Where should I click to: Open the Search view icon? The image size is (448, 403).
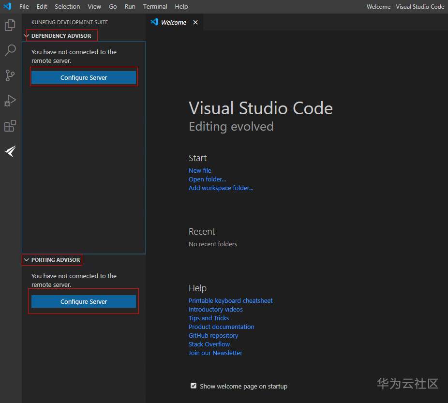[10, 50]
